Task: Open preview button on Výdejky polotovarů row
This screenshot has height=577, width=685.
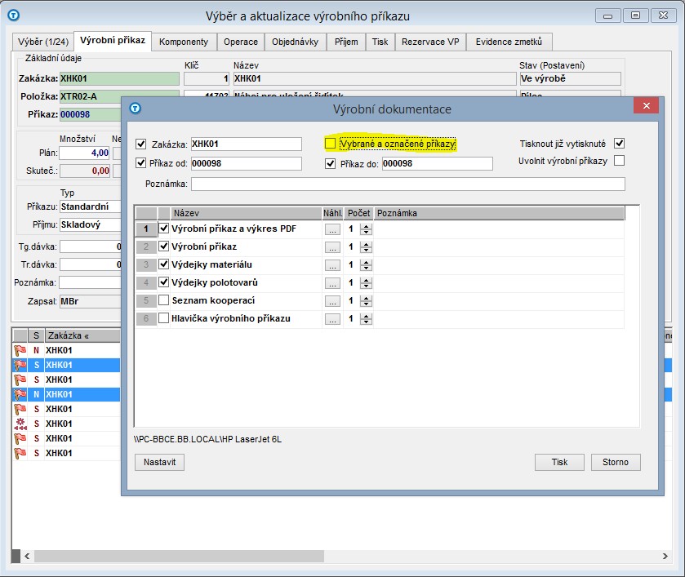Action: (x=332, y=283)
